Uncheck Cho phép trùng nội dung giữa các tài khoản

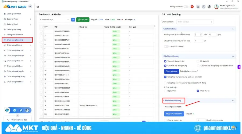165,77
